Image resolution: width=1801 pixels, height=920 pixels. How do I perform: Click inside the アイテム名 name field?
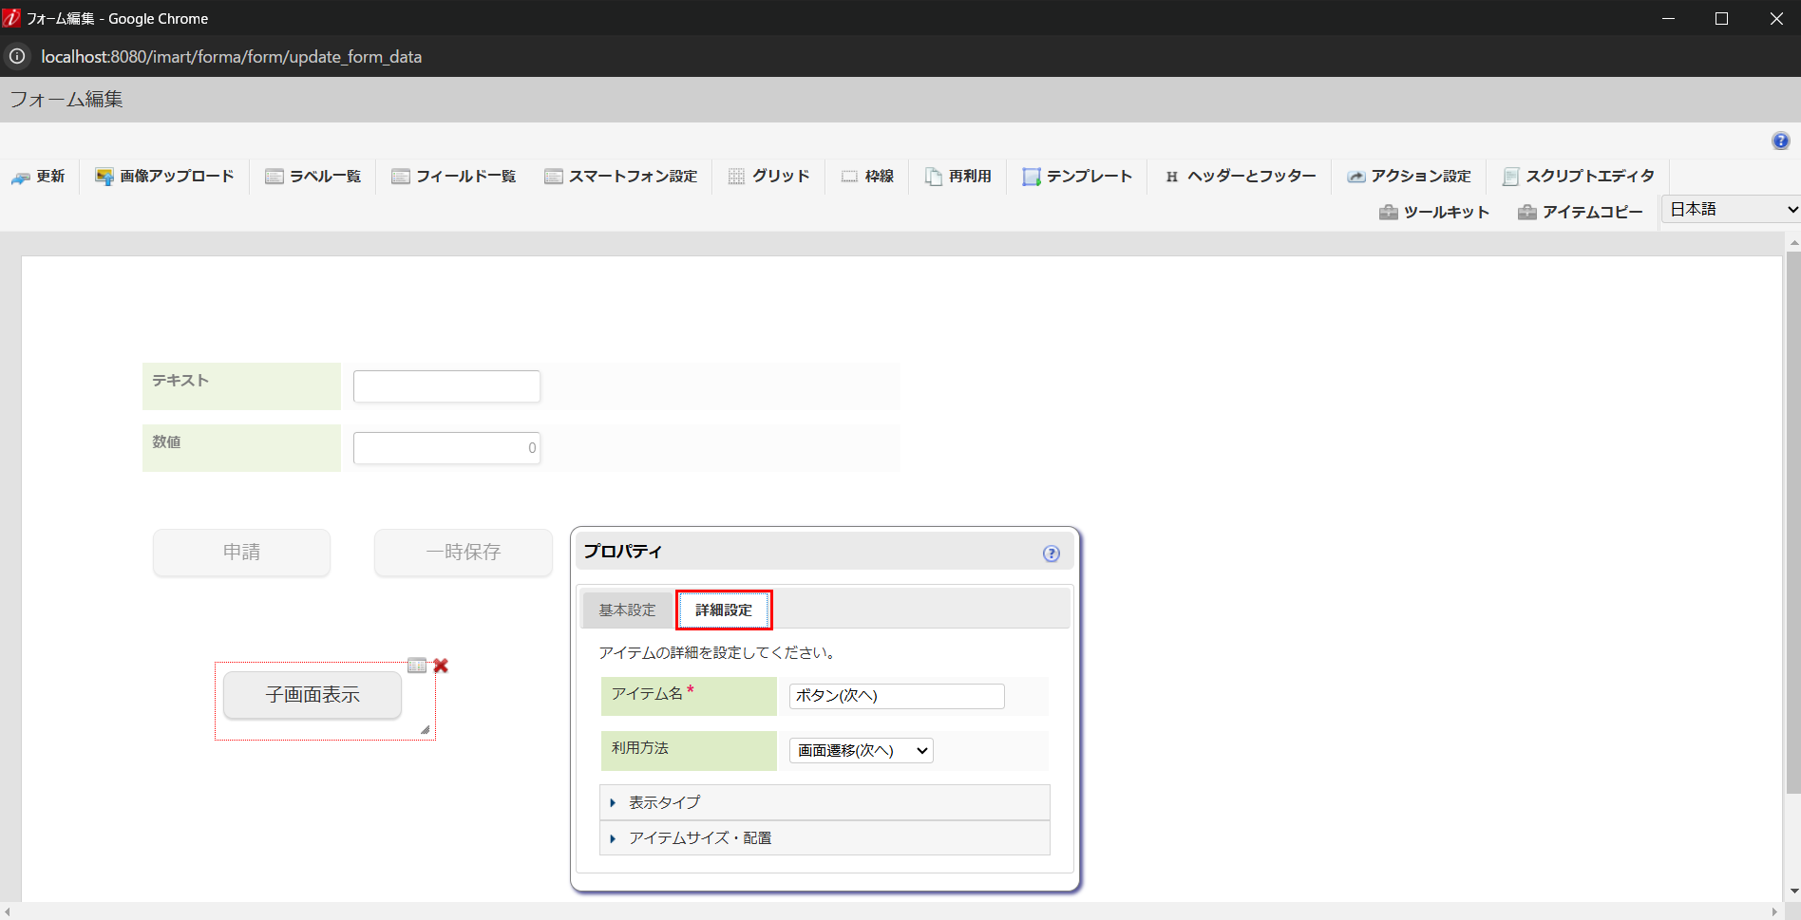894,696
